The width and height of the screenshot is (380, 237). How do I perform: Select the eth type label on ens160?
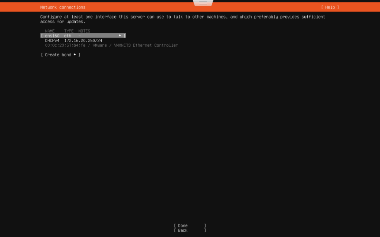67,36
